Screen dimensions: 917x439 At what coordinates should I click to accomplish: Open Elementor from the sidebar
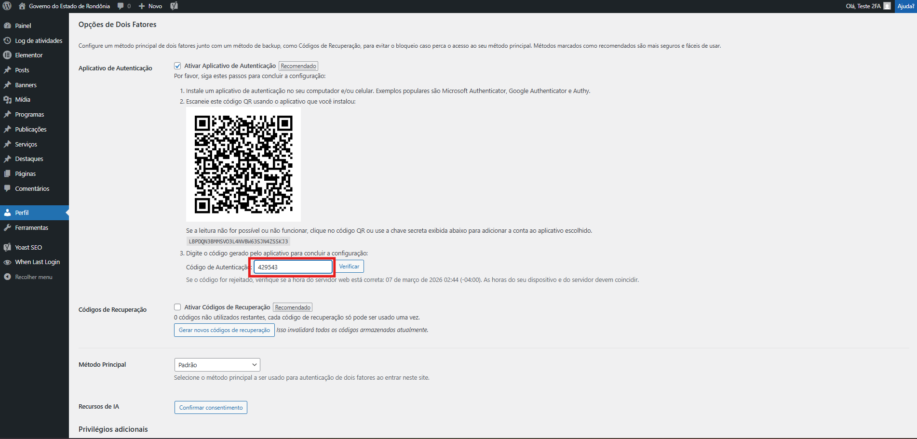[x=28, y=55]
